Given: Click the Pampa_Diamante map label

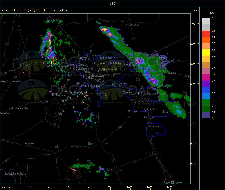Looking at the screenshot, I should coord(10,81).
